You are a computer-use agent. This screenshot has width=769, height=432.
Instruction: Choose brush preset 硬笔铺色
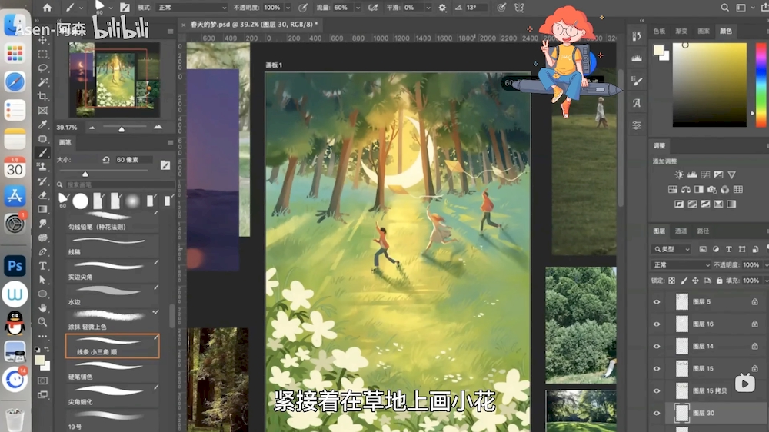click(x=112, y=371)
